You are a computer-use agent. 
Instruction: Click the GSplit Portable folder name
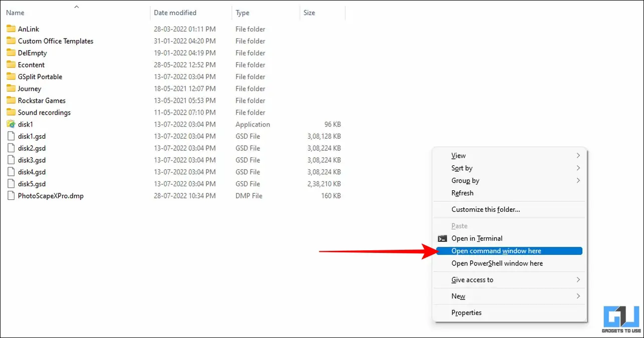pos(40,77)
